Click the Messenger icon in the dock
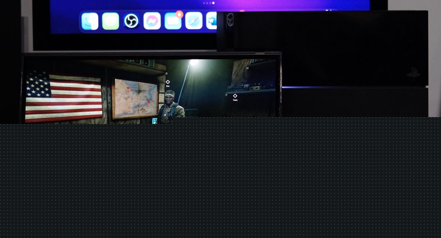Image resolution: width=441 pixels, height=238 pixels. tap(152, 21)
